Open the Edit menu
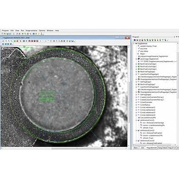 pyautogui.click(x=12, y=30)
